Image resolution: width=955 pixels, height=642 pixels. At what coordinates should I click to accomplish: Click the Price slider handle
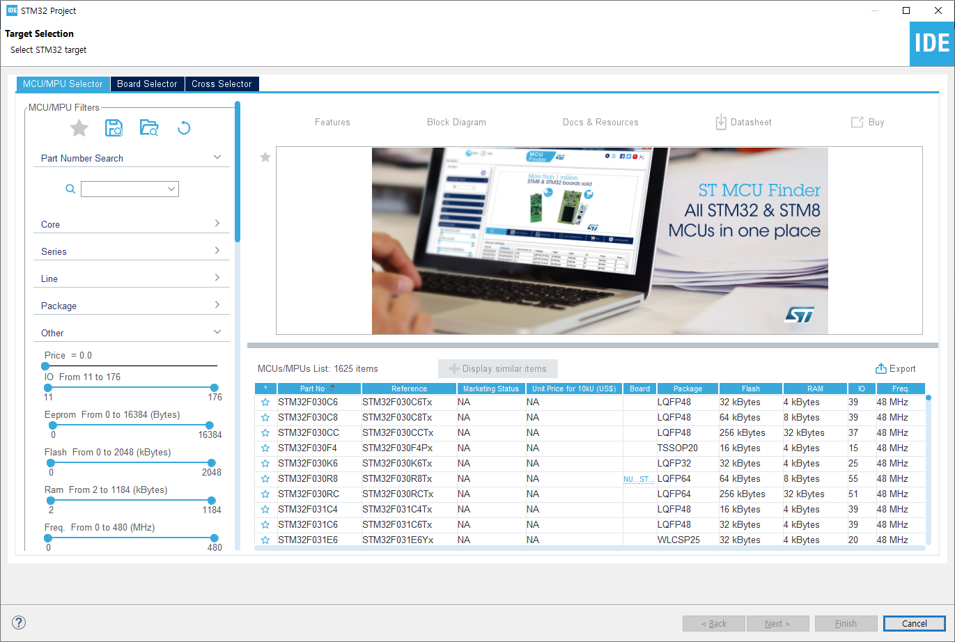45,366
